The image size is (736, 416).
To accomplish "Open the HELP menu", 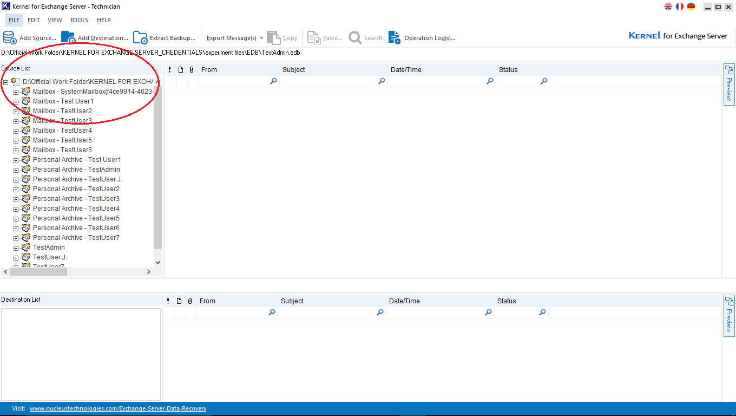I will pyautogui.click(x=103, y=20).
